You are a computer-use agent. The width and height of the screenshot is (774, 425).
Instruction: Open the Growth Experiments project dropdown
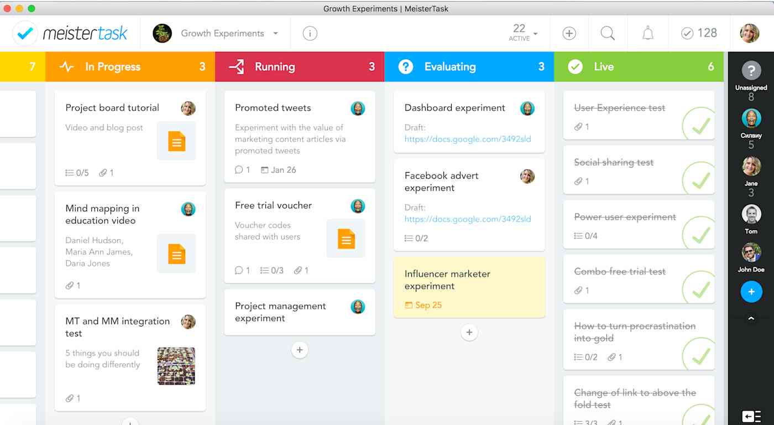pos(275,33)
